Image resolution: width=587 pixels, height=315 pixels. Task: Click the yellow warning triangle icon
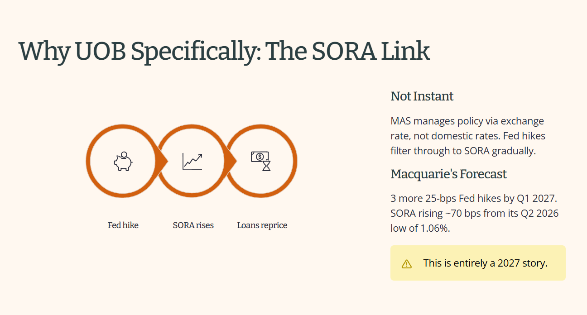click(407, 263)
